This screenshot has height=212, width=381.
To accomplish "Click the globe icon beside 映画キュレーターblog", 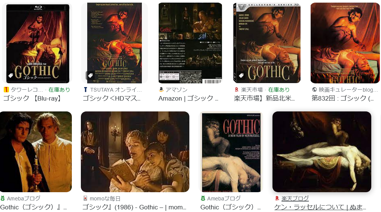I will click(314, 90).
